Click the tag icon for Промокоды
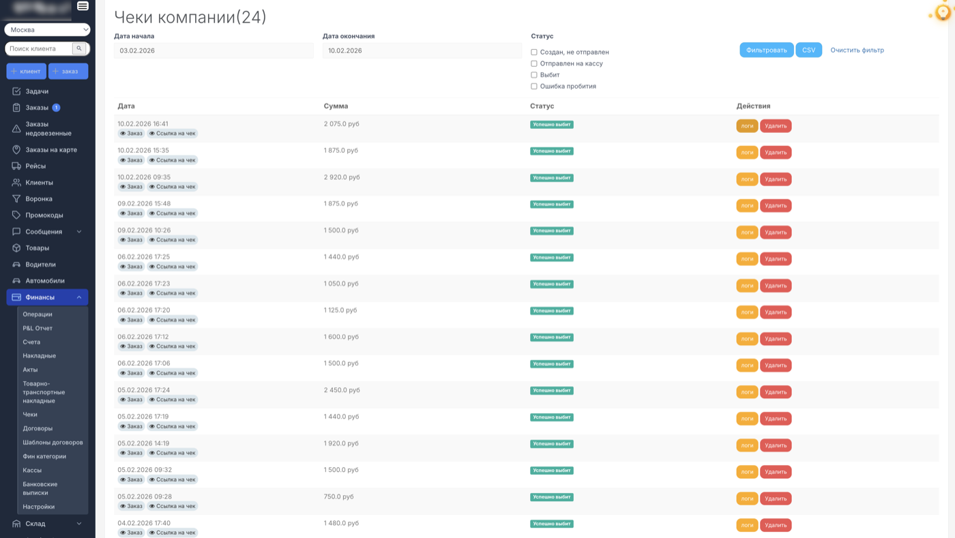Image resolution: width=955 pixels, height=538 pixels. 16,215
